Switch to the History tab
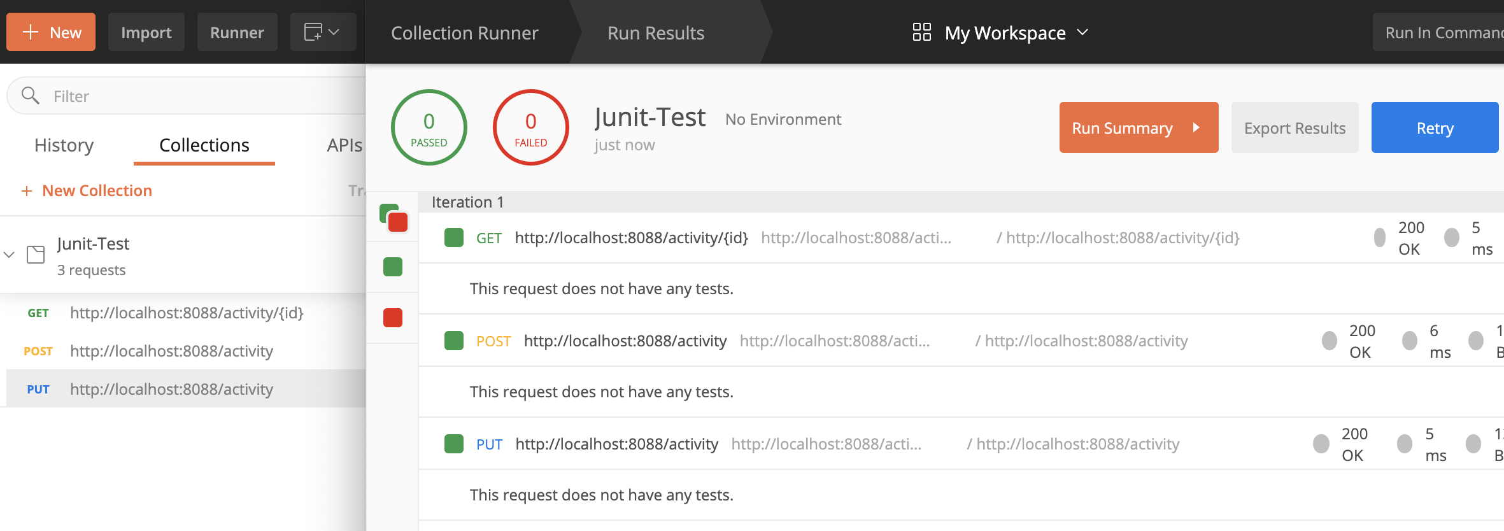The image size is (1504, 531). 64,145
